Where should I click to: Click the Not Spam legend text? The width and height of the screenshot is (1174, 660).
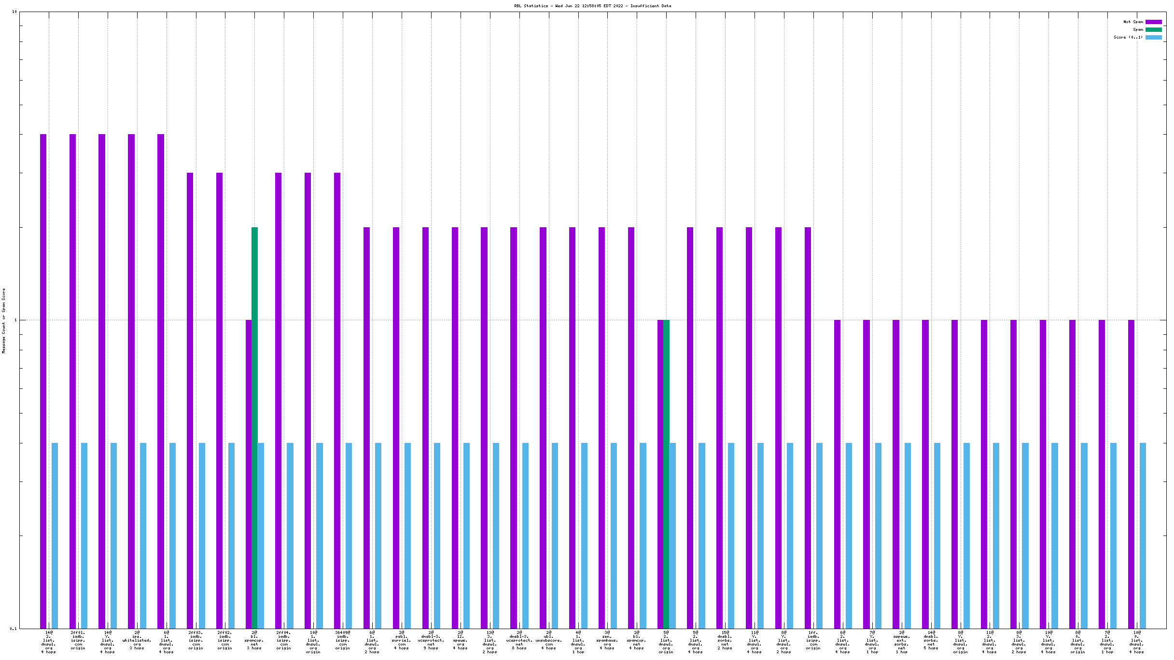pyautogui.click(x=1133, y=22)
